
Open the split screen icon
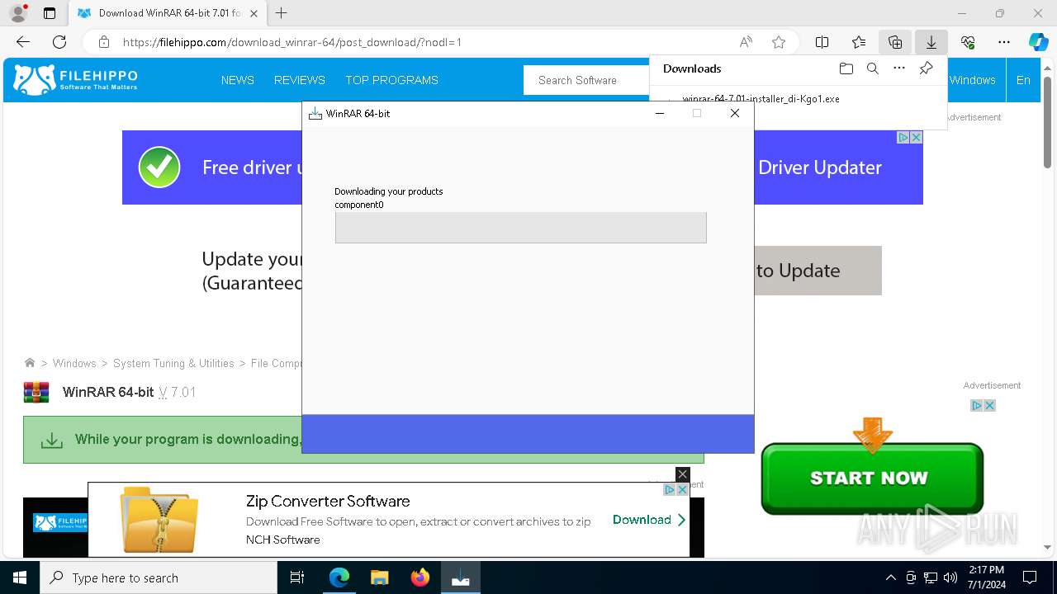click(822, 42)
